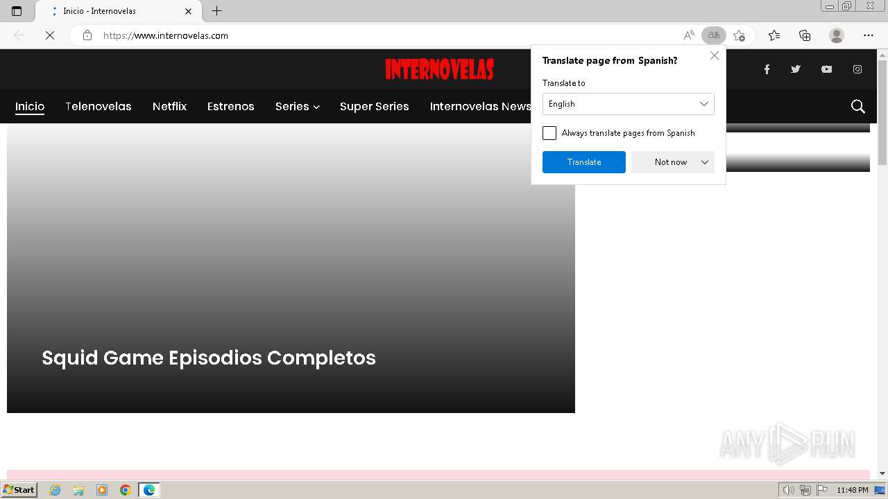
Task: Open the Favorites list
Action: point(774,35)
